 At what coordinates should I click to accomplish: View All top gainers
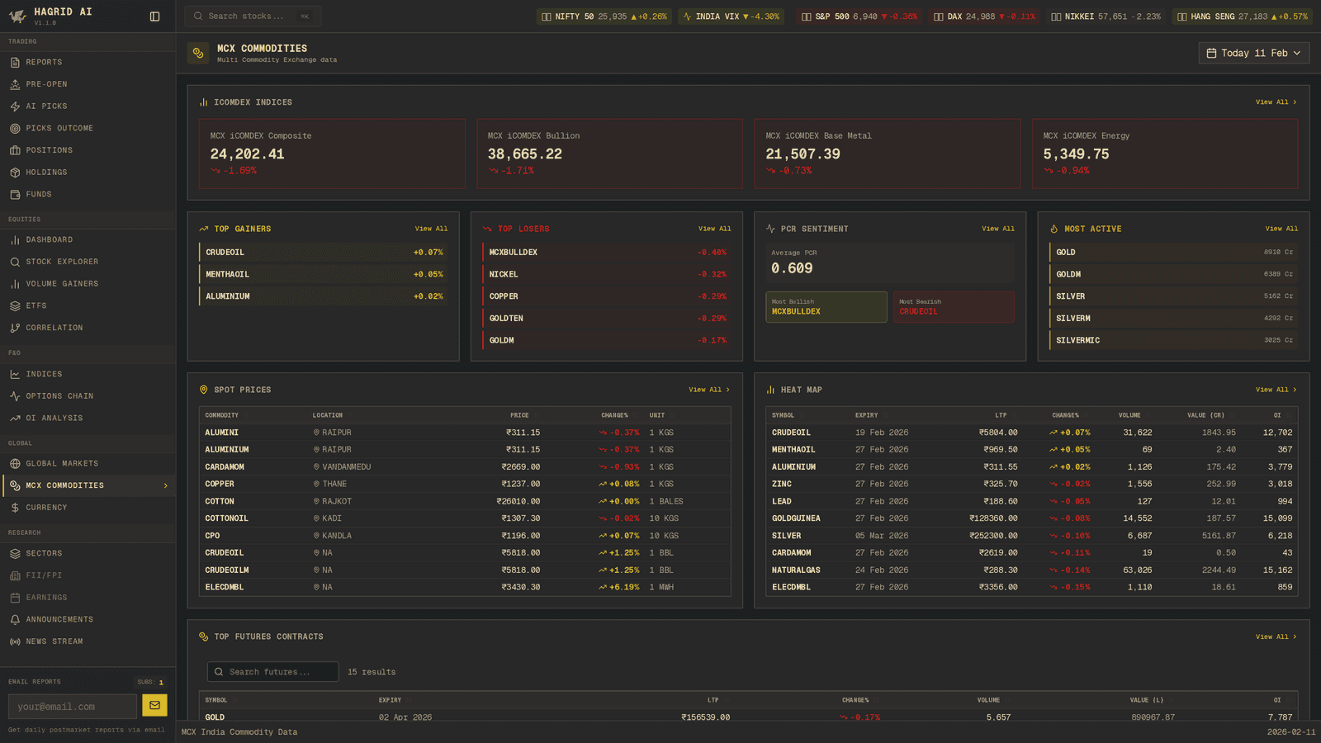431,229
